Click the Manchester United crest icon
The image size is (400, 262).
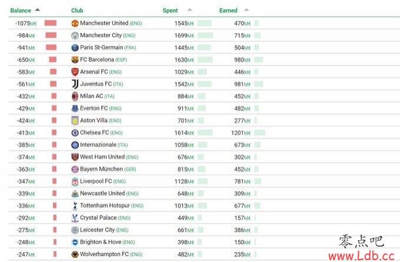75,23
